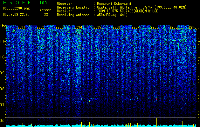Click the 2238 time marker
Screen dimensions: 200x127
155,27
